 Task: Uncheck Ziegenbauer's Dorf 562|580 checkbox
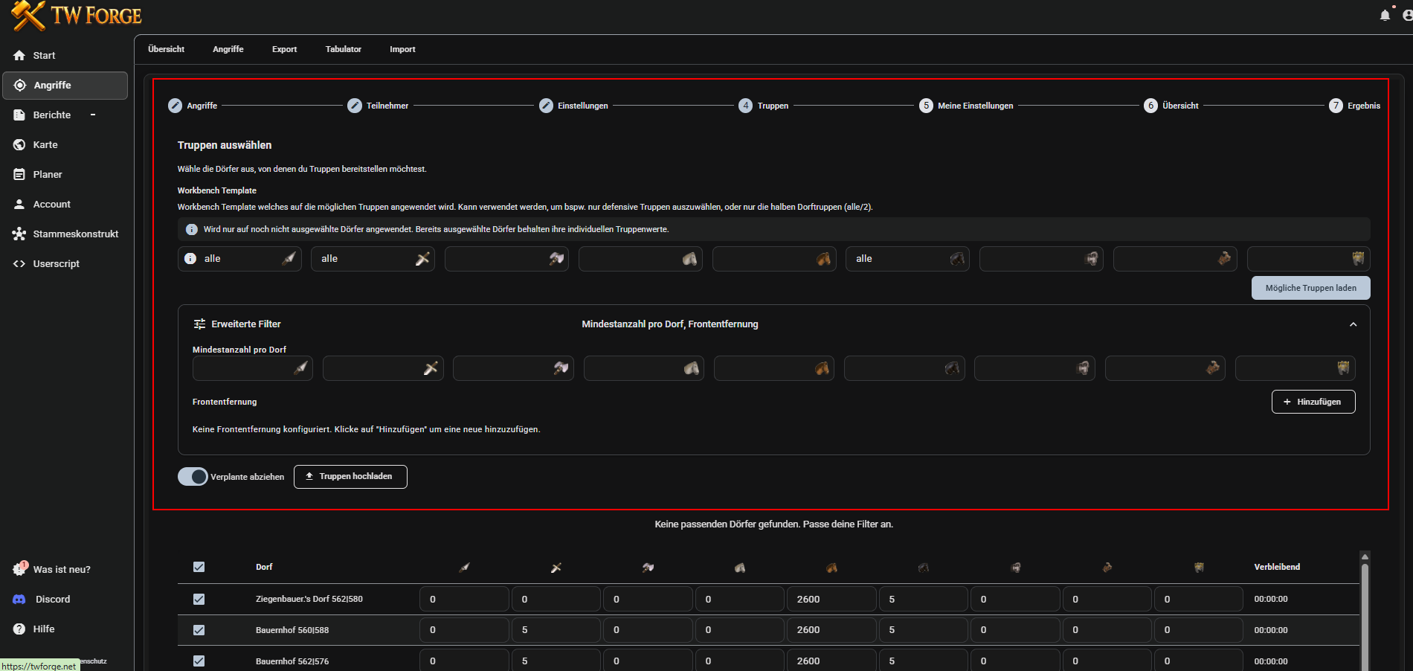(x=199, y=599)
